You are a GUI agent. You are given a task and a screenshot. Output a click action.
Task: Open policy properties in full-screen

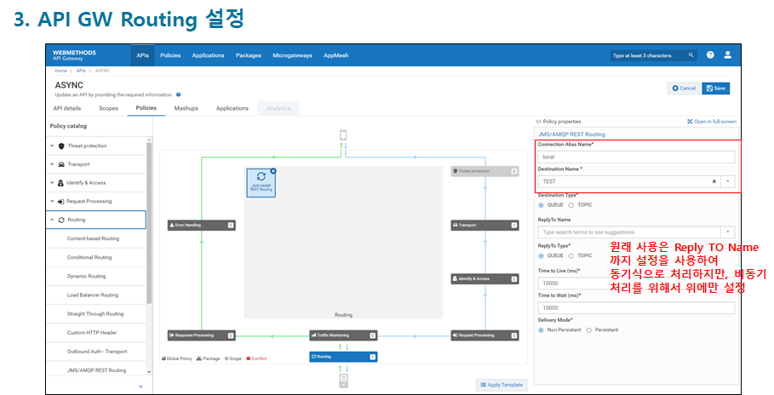(712, 122)
